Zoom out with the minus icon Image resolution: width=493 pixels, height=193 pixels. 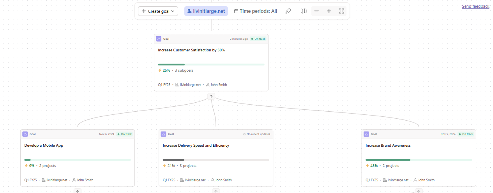point(316,11)
